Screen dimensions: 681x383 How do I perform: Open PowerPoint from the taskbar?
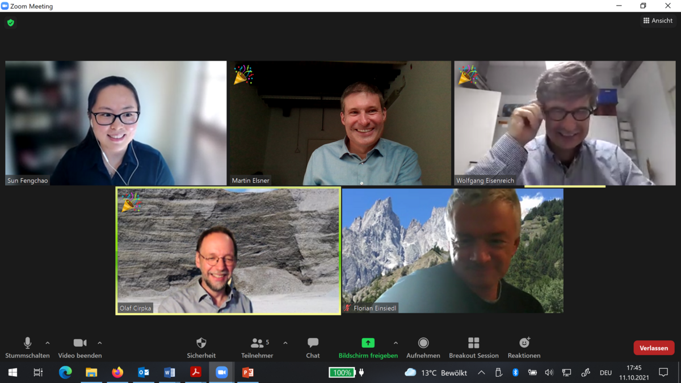click(248, 373)
